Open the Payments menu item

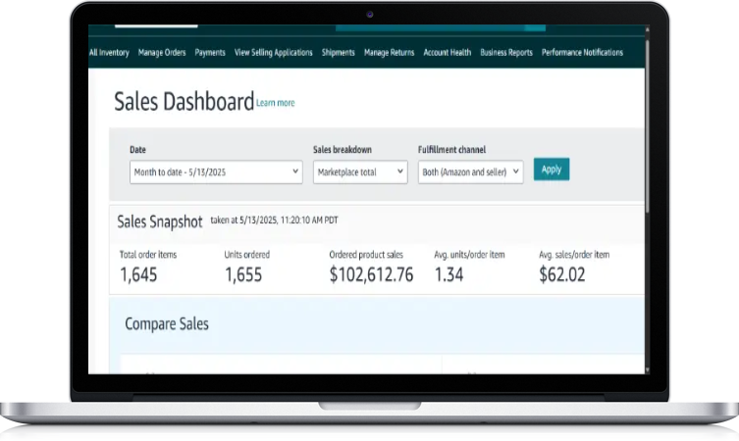pyautogui.click(x=210, y=53)
